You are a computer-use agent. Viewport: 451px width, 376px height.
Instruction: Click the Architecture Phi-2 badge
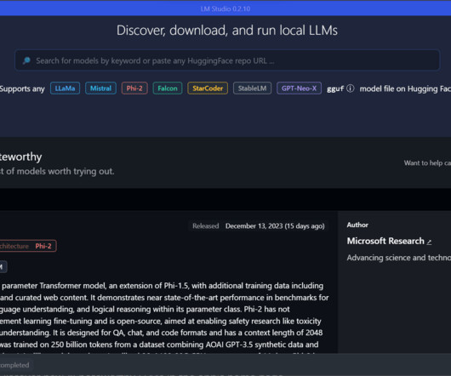27,246
